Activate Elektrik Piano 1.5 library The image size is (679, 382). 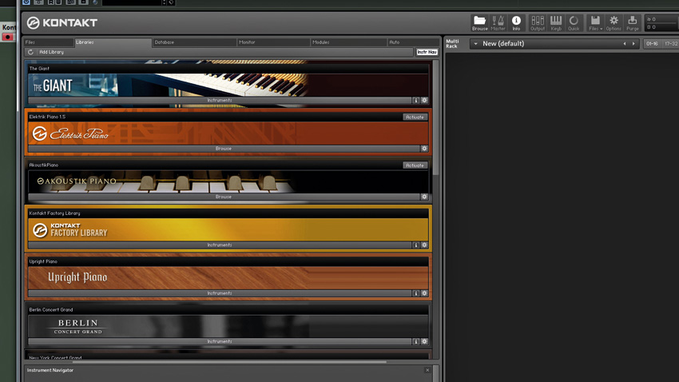pos(415,117)
